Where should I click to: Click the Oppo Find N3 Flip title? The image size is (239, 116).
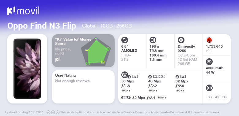tap(42, 26)
